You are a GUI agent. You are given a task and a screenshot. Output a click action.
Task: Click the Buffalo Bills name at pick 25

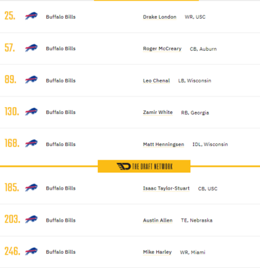tap(61, 17)
